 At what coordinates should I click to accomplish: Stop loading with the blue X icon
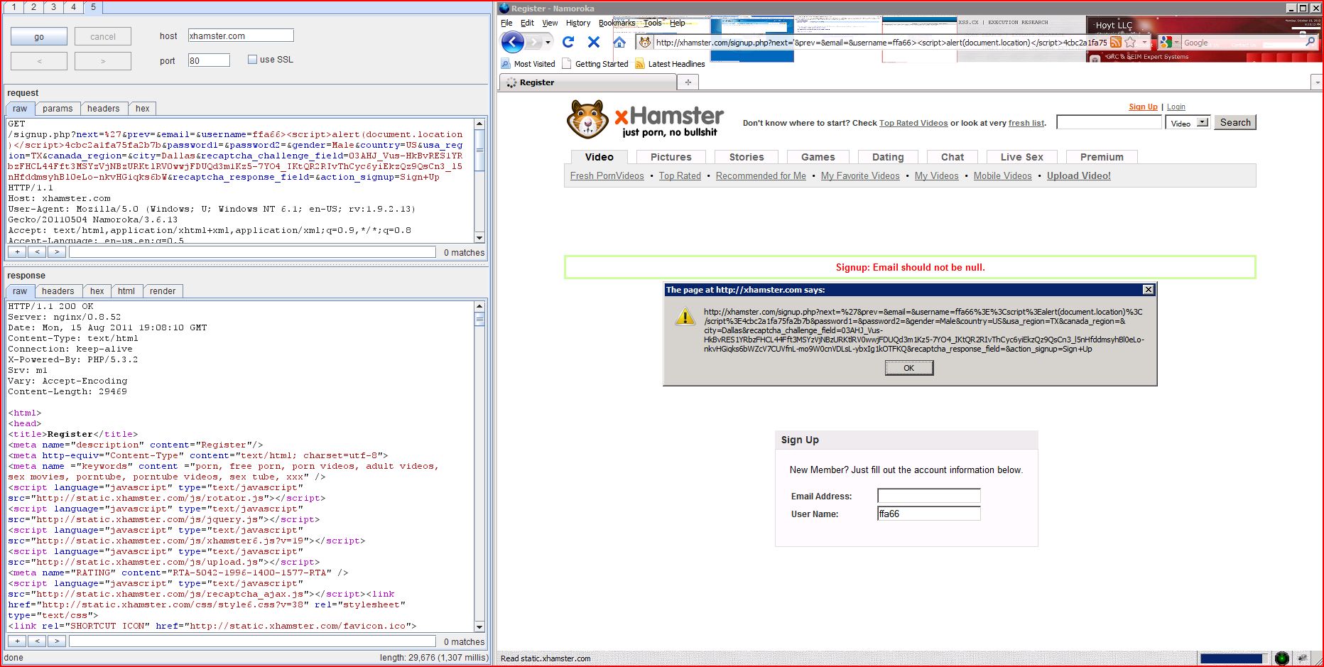click(594, 42)
